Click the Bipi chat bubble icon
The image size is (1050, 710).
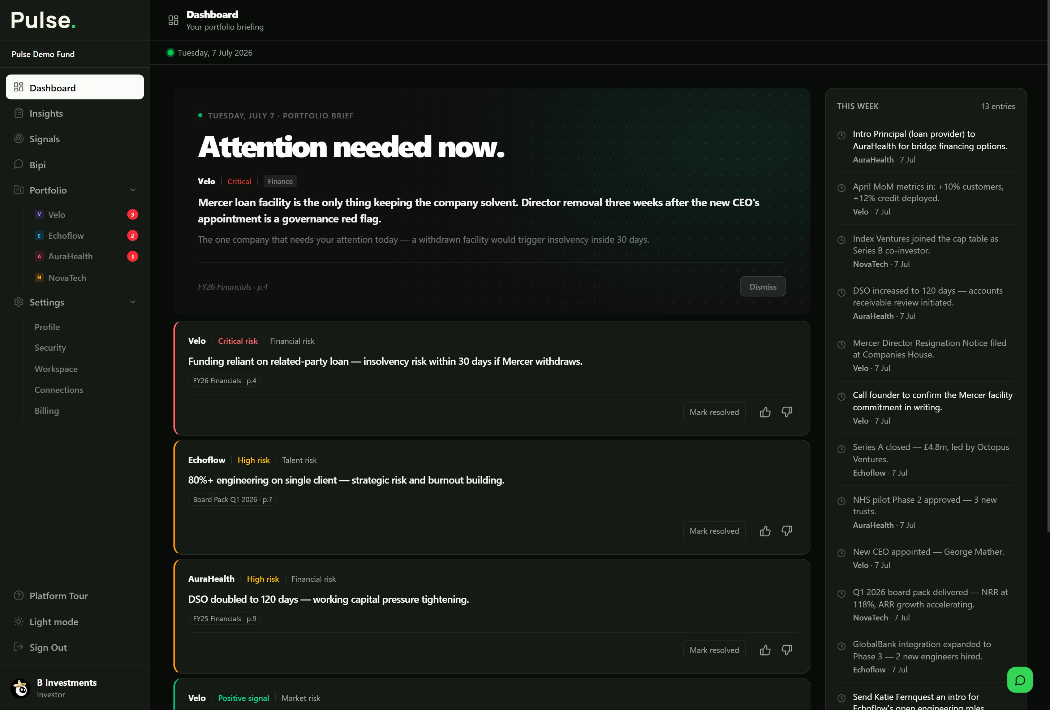point(18,164)
